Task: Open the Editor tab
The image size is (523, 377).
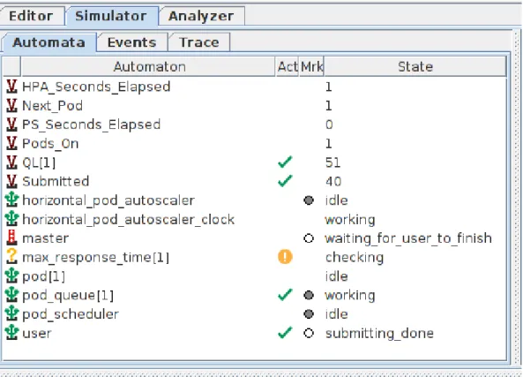Action: 31,16
